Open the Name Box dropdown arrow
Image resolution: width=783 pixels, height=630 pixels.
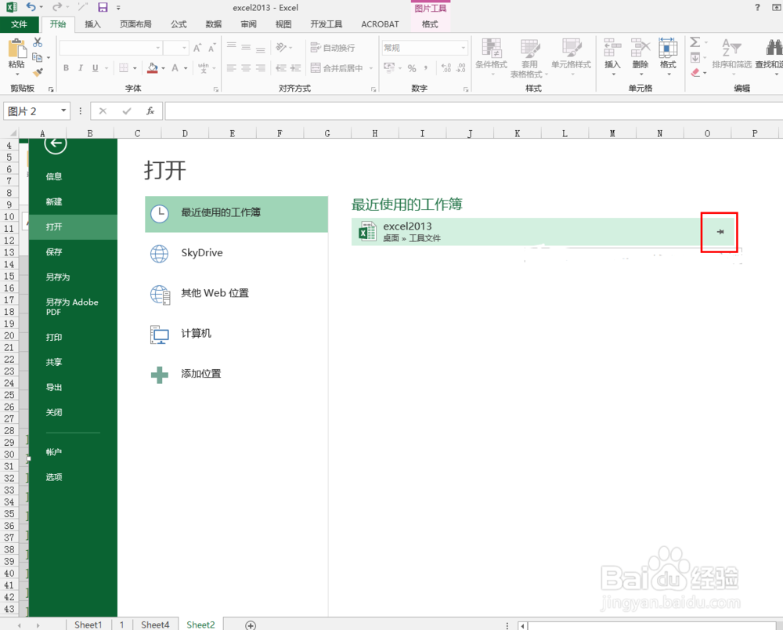63,110
